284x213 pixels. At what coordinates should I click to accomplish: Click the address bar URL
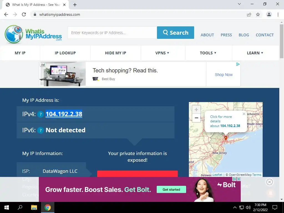[60, 14]
